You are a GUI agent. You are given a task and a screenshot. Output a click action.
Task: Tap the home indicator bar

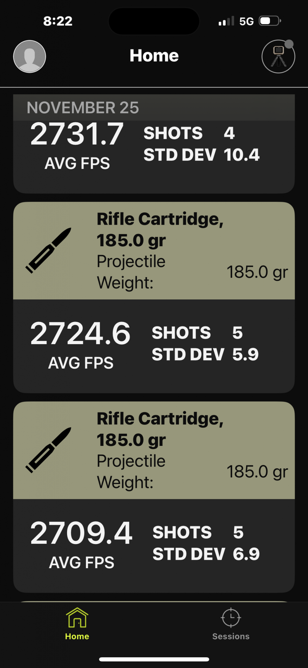[154, 659]
